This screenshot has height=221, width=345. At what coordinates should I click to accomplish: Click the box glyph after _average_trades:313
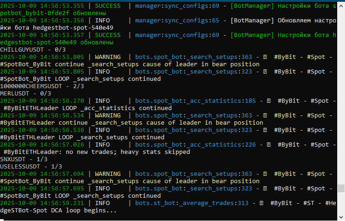click(260, 203)
